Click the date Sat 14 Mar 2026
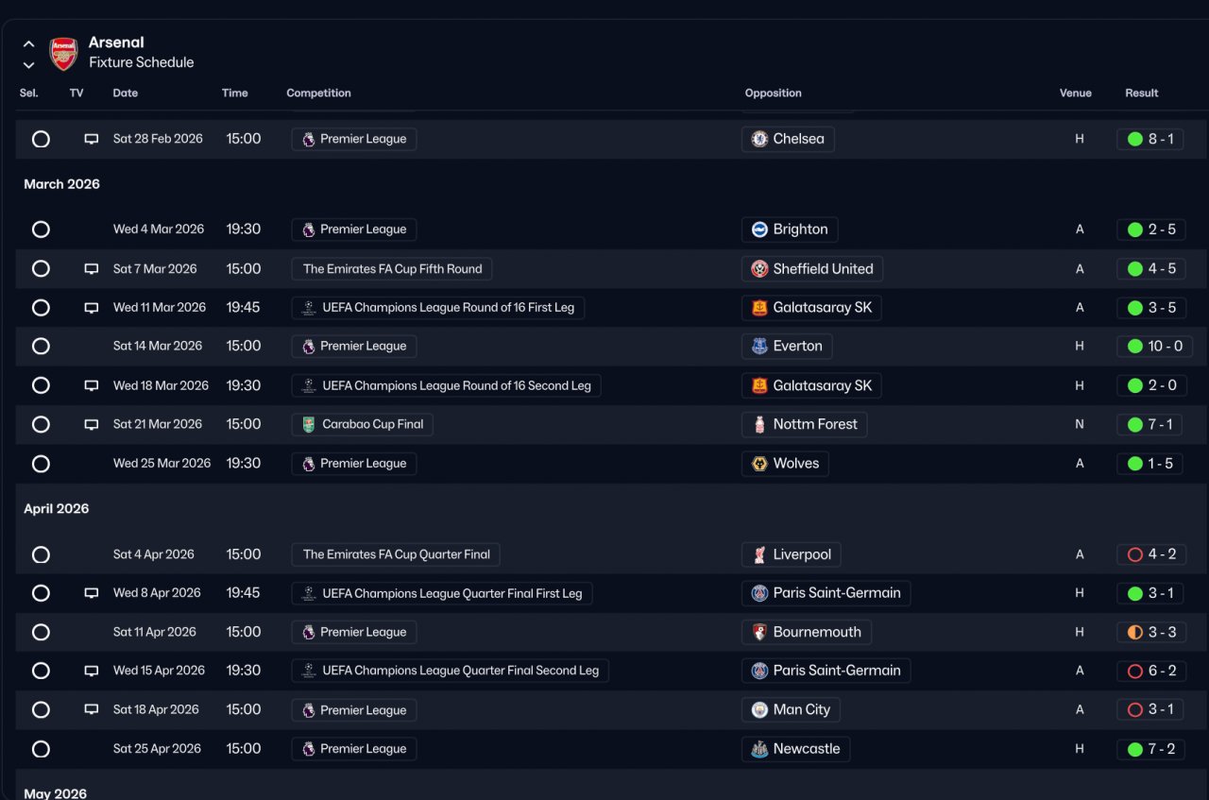The height and width of the screenshot is (800, 1209). (x=158, y=346)
